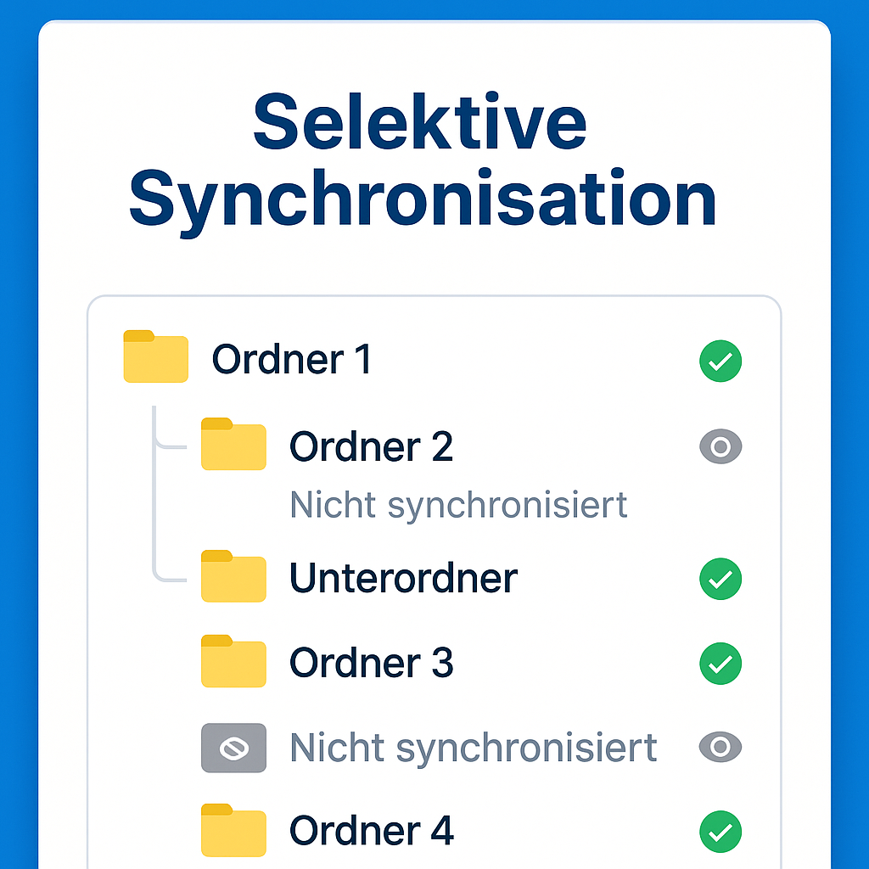
Task: Click the gray blocked not-synced icon
Action: (x=233, y=748)
